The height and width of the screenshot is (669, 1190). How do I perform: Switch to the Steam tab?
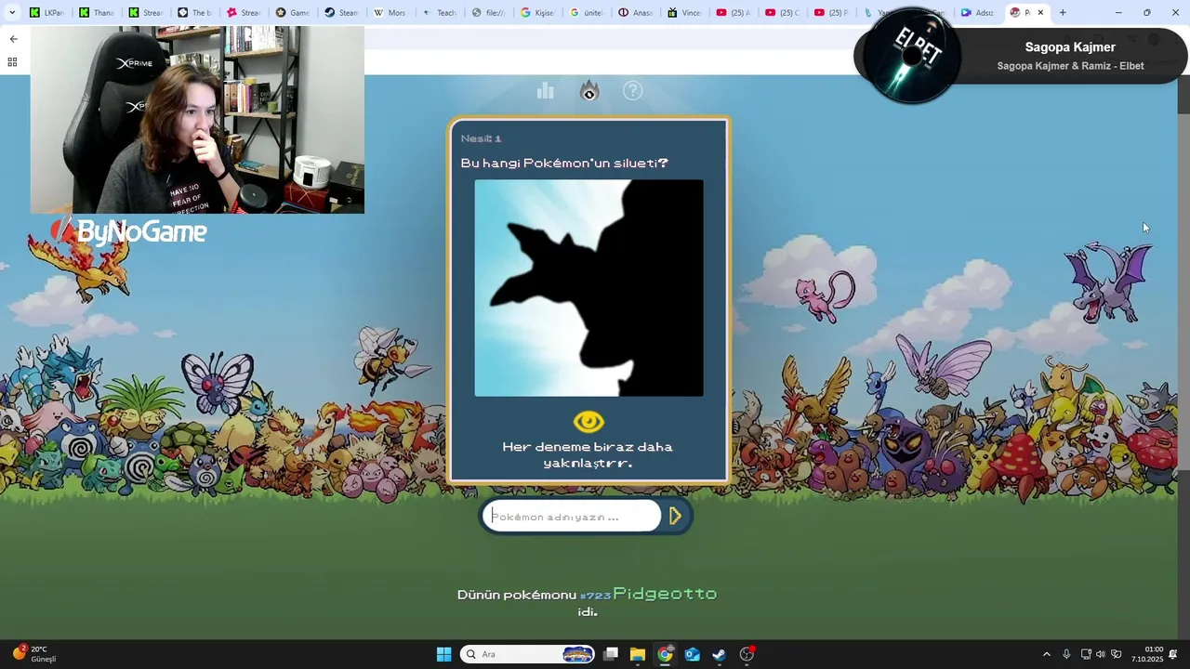[342, 13]
